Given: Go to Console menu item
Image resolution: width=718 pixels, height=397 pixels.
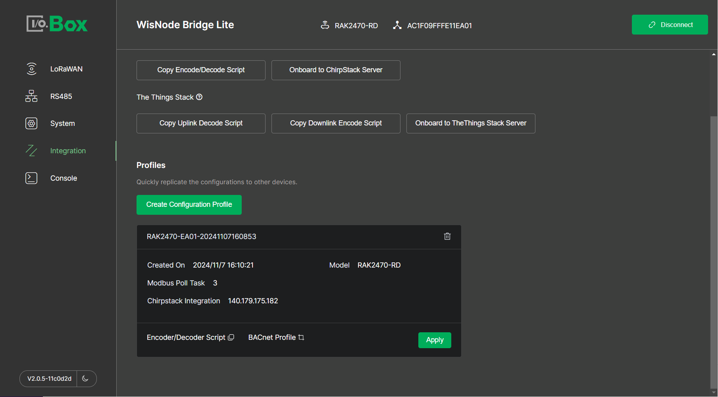Looking at the screenshot, I should pos(64,178).
